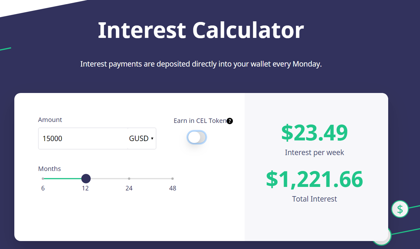Click the 6 months label
The image size is (420, 249).
pos(43,188)
